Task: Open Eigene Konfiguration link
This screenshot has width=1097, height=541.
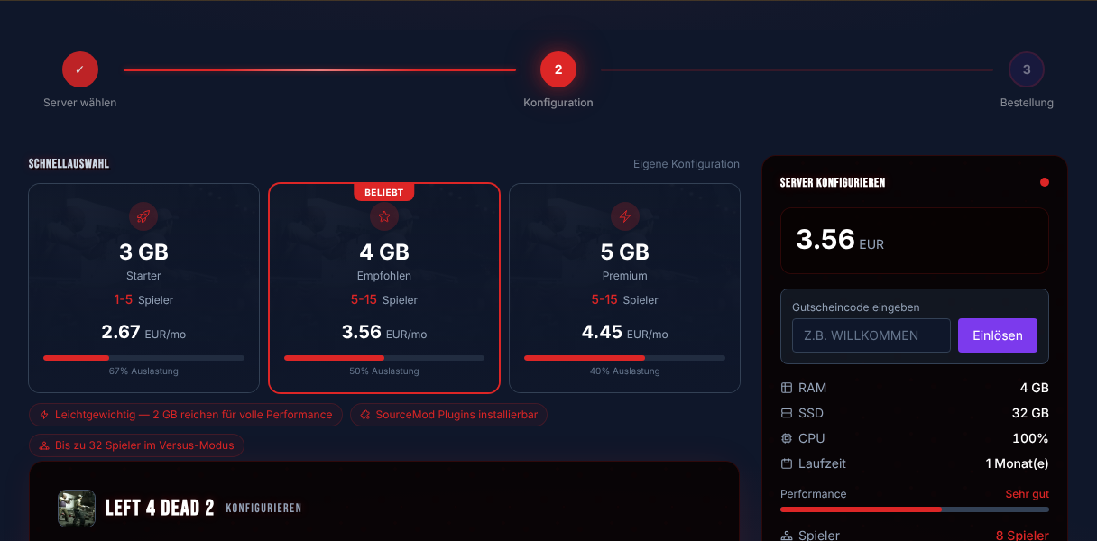Action: coord(687,164)
